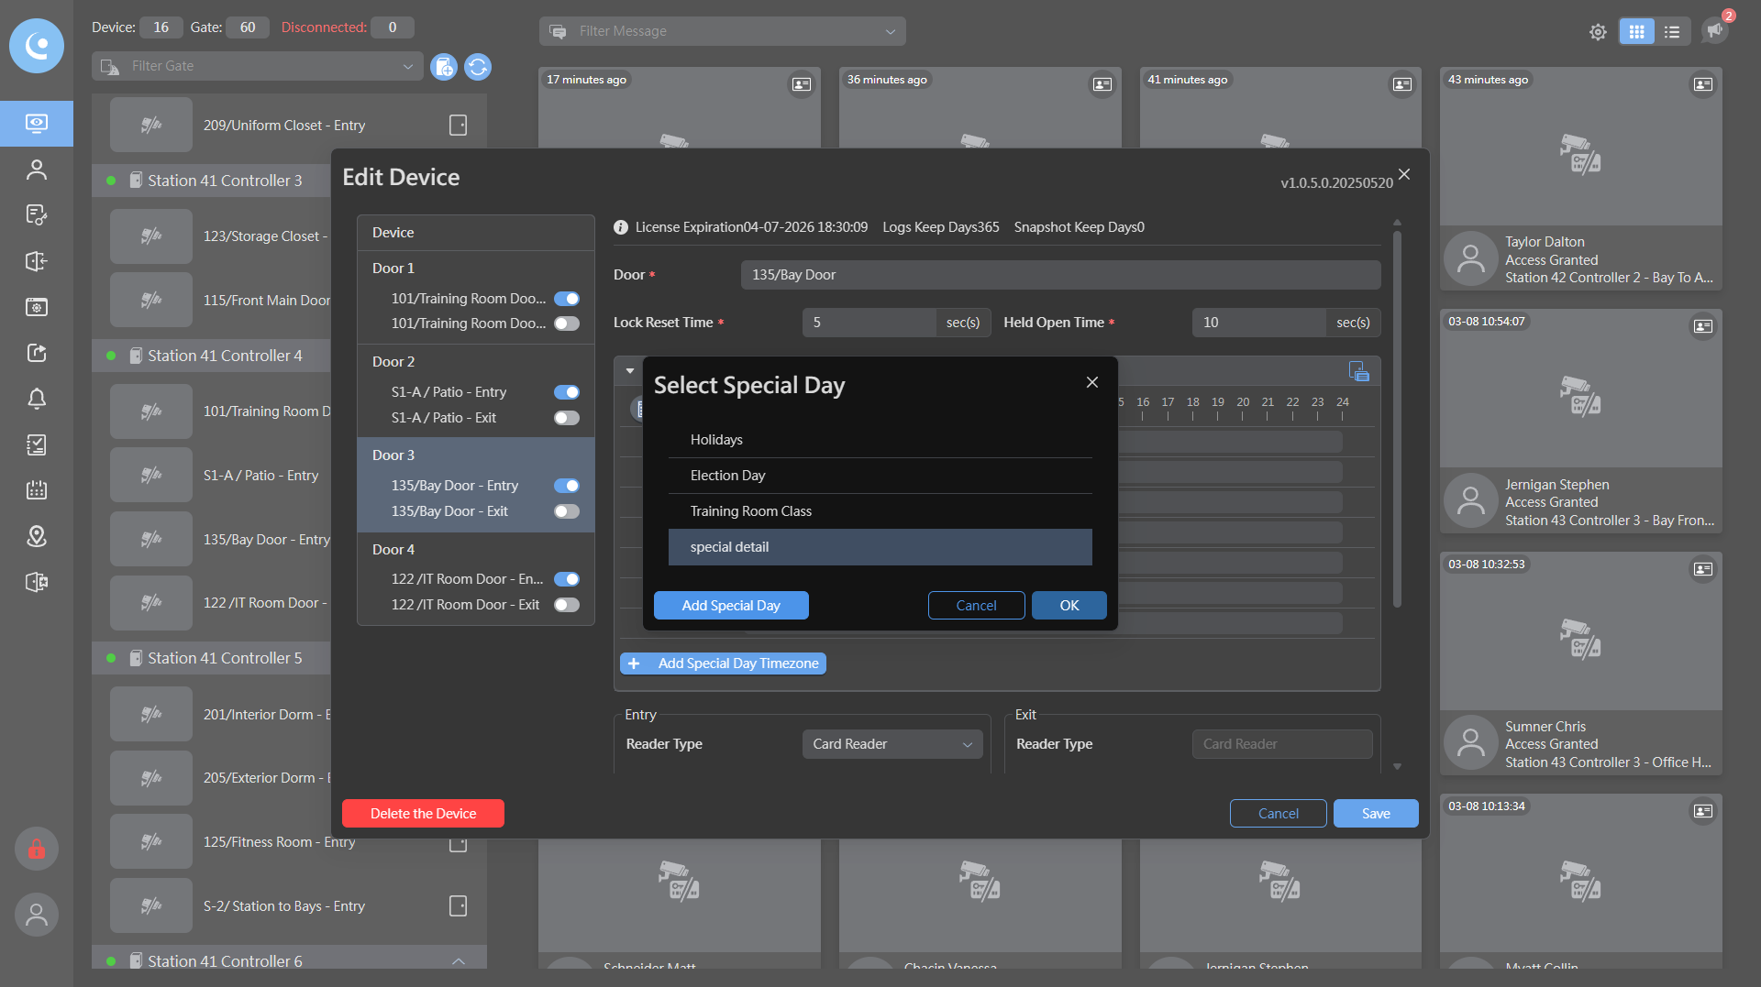The height and width of the screenshot is (987, 1761).
Task: Open the map location sidebar icon
Action: (x=37, y=536)
